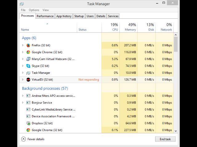Click the Firefox app icon
Image resolution: width=197 pixels, height=147 pixels.
tap(28, 45)
